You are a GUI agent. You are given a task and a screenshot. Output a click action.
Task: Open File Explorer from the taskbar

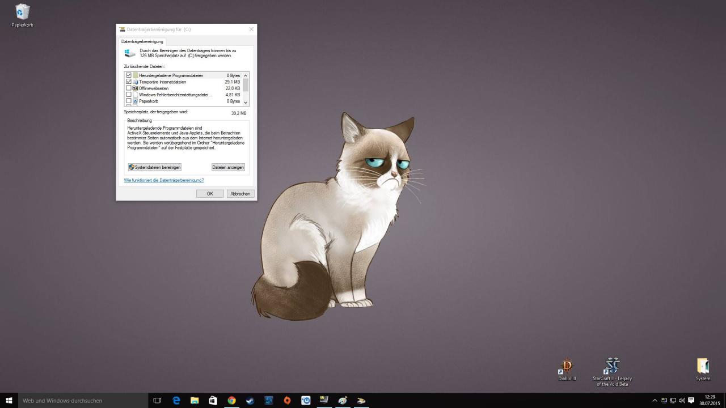195,400
